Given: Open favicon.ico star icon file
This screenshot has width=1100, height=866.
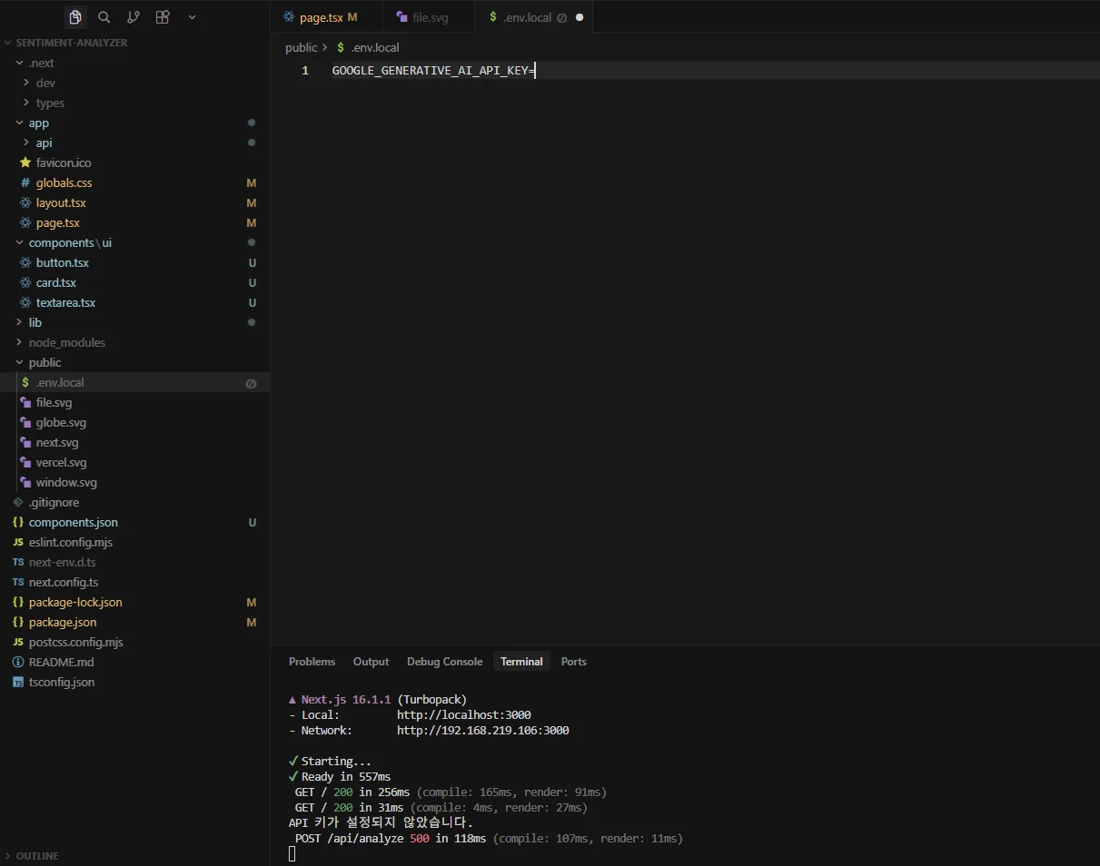Looking at the screenshot, I should pyautogui.click(x=63, y=162).
